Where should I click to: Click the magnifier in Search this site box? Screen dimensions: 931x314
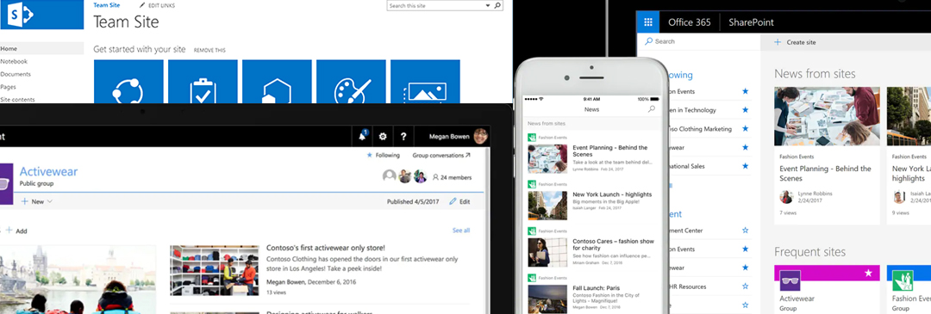click(497, 5)
